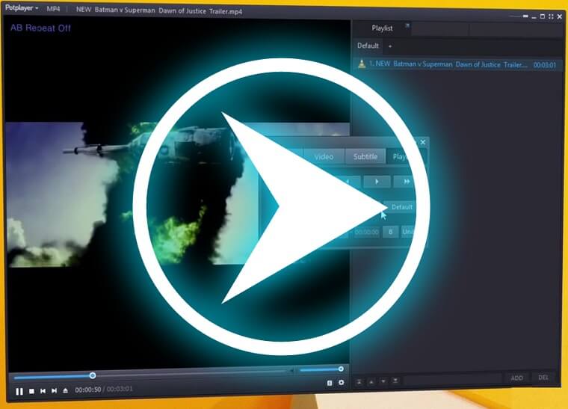Click the Default button in popup
This screenshot has height=409, width=568.
402,207
